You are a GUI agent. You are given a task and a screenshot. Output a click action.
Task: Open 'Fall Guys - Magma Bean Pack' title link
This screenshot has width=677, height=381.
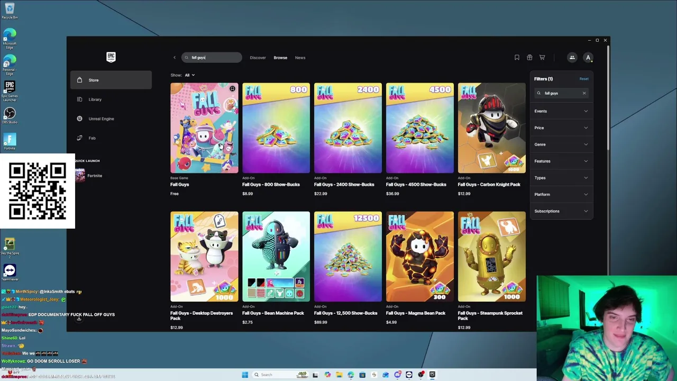coord(416,313)
